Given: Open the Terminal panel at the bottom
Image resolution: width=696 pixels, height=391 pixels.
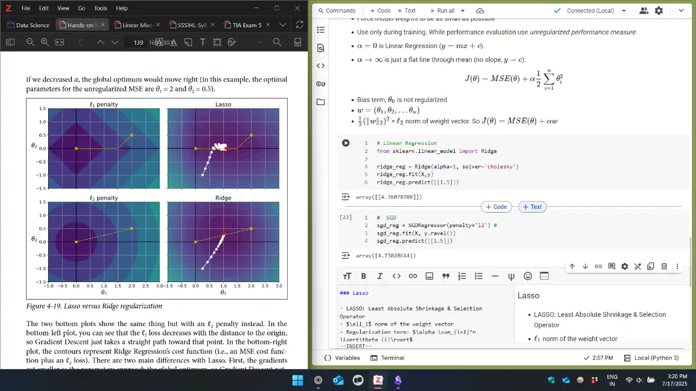Looking at the screenshot, I should (x=387, y=358).
